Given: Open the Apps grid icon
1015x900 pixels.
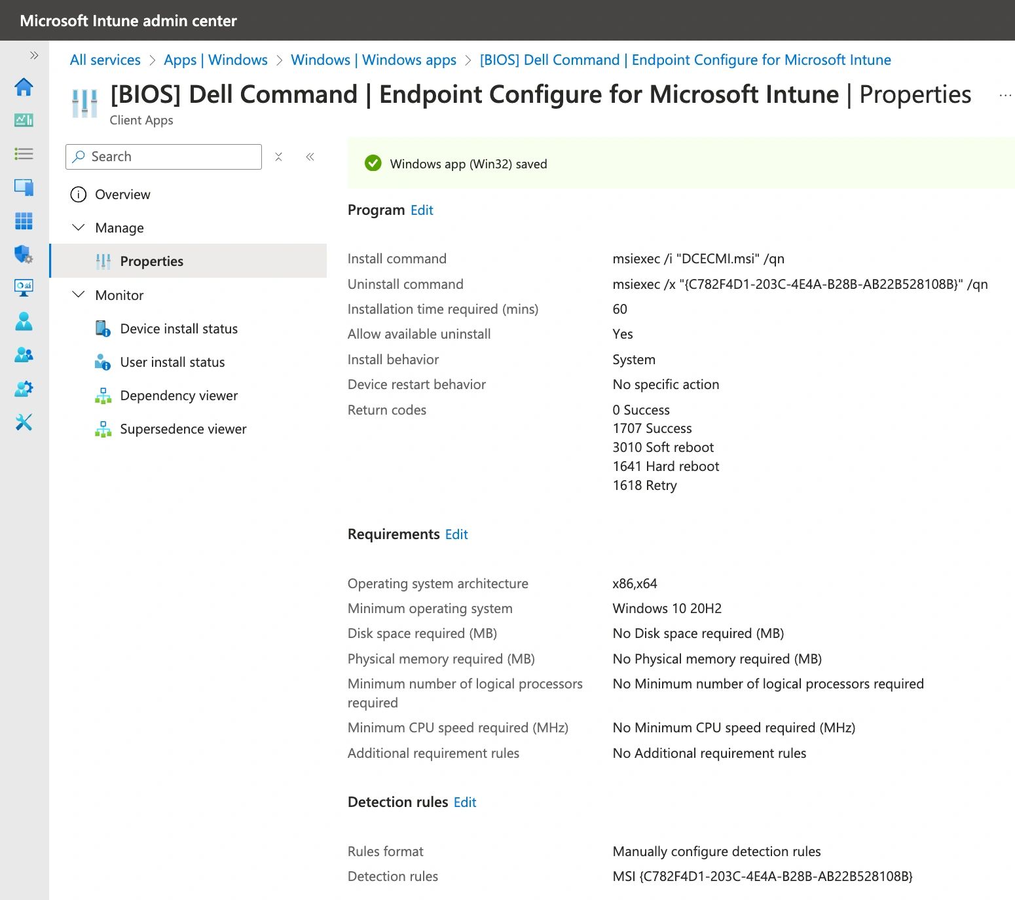Looking at the screenshot, I should [24, 221].
